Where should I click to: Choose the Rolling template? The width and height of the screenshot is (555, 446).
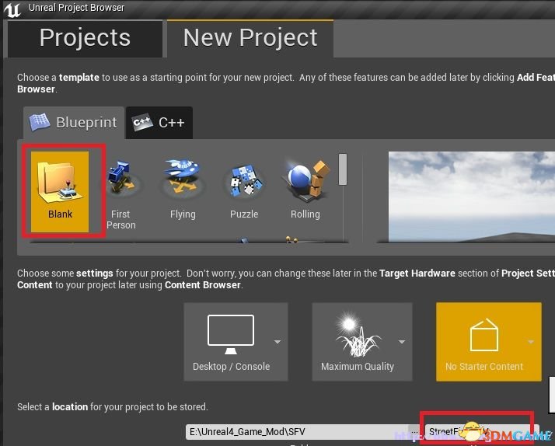(305, 190)
